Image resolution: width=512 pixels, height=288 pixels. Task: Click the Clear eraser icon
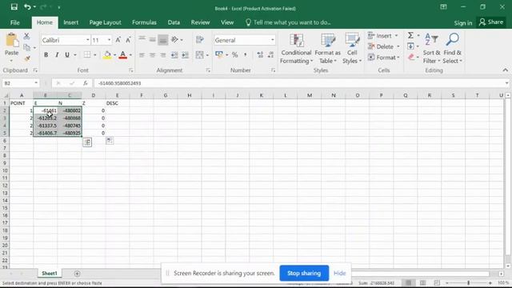click(411, 57)
